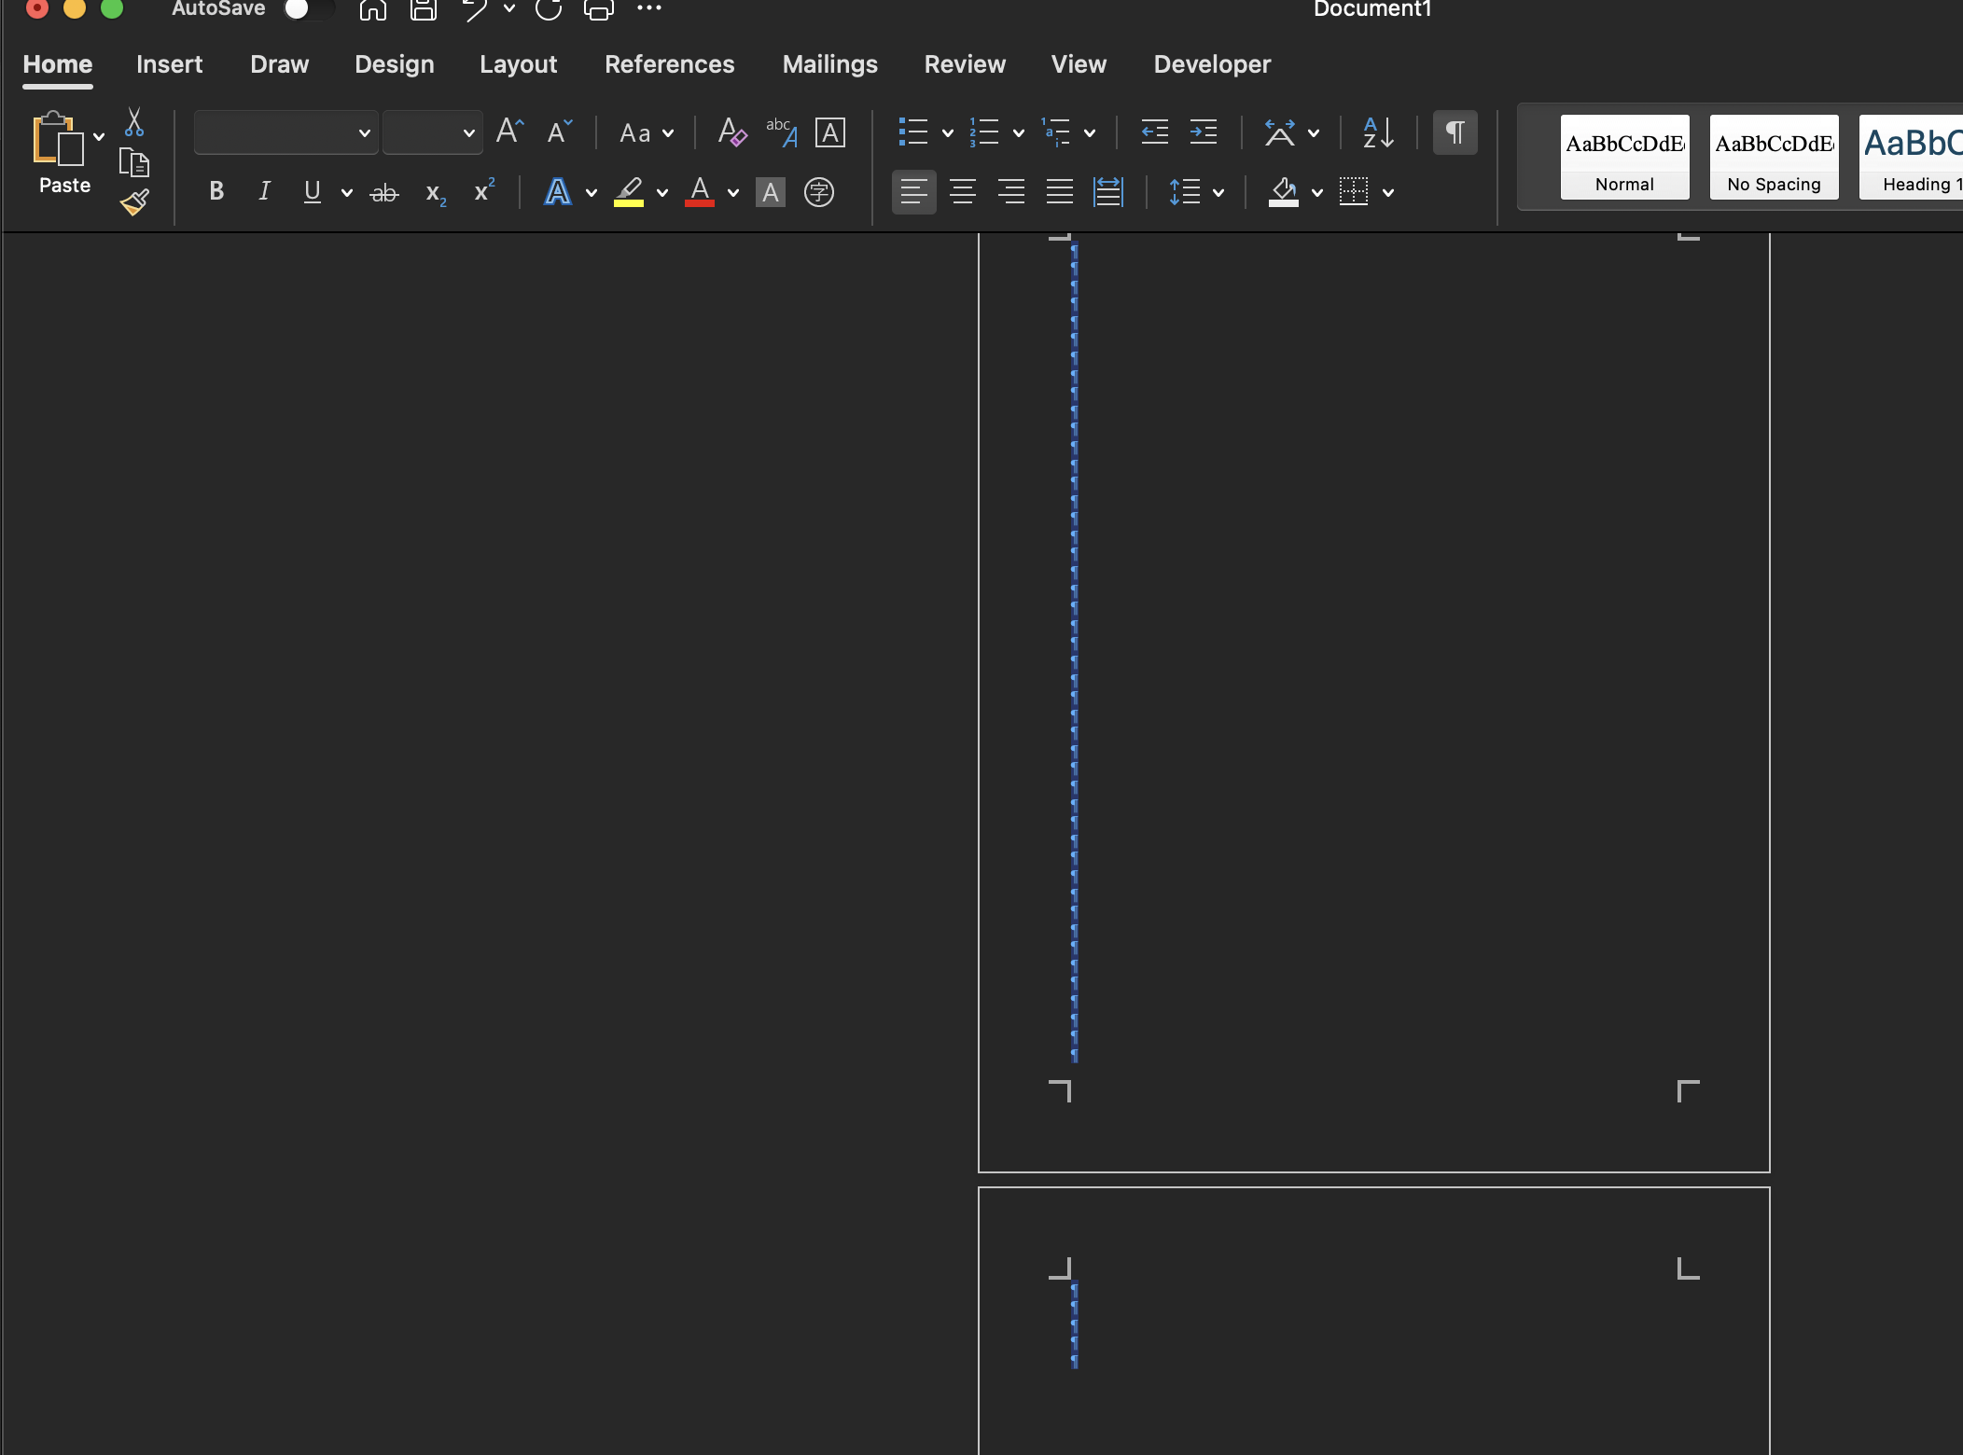
Task: Toggle Bold formatting
Action: pos(216,192)
